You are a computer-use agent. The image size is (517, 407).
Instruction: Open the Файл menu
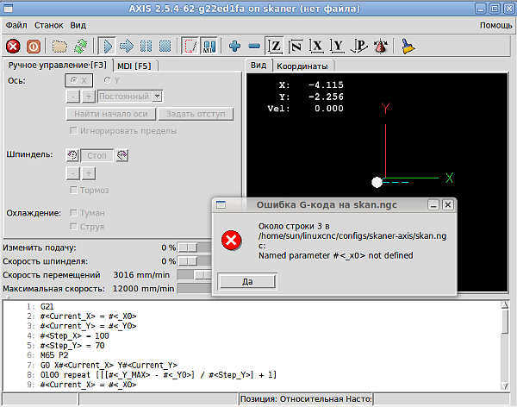point(16,25)
